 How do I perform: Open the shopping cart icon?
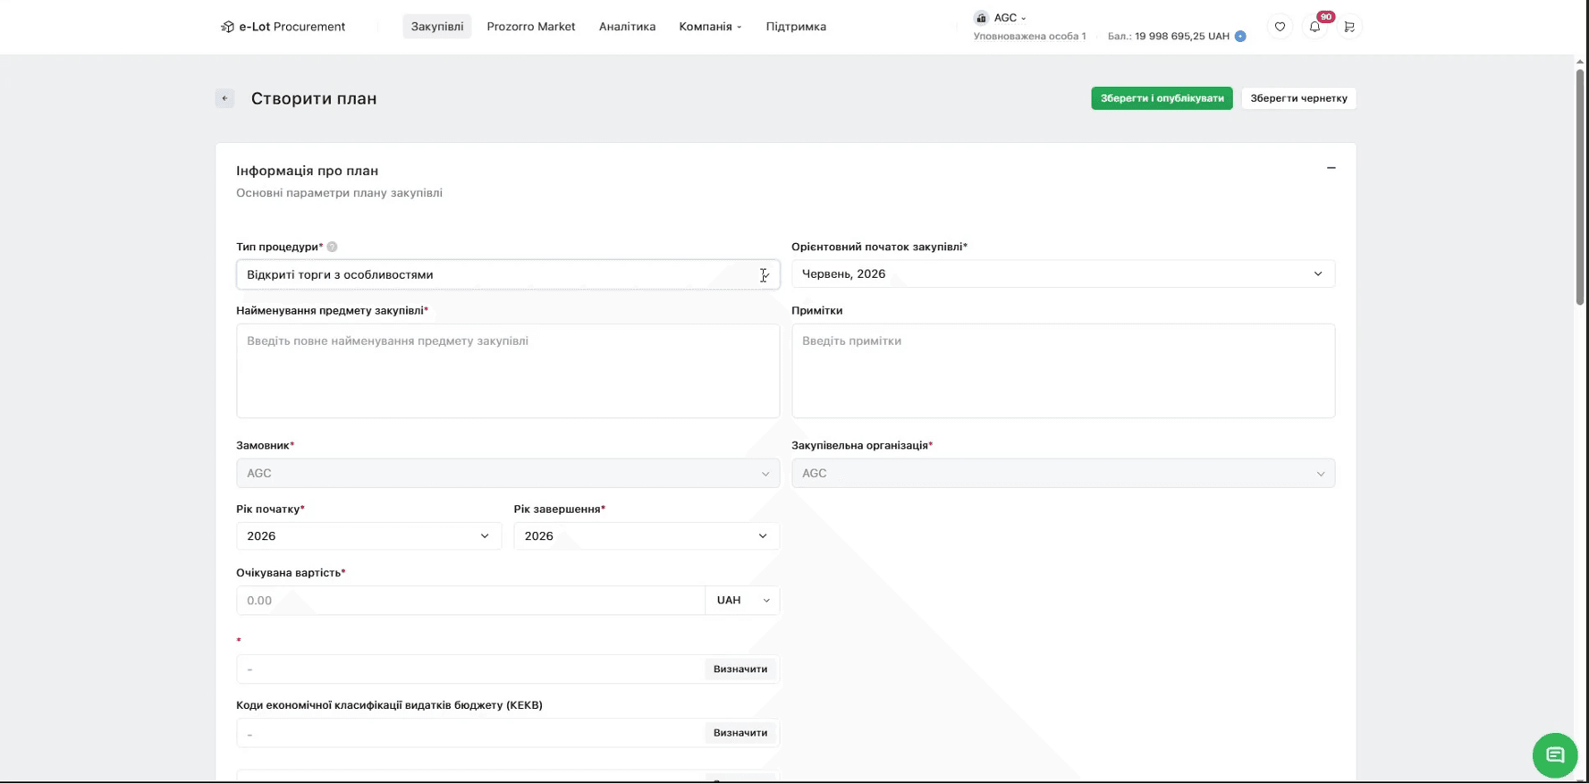click(x=1349, y=27)
